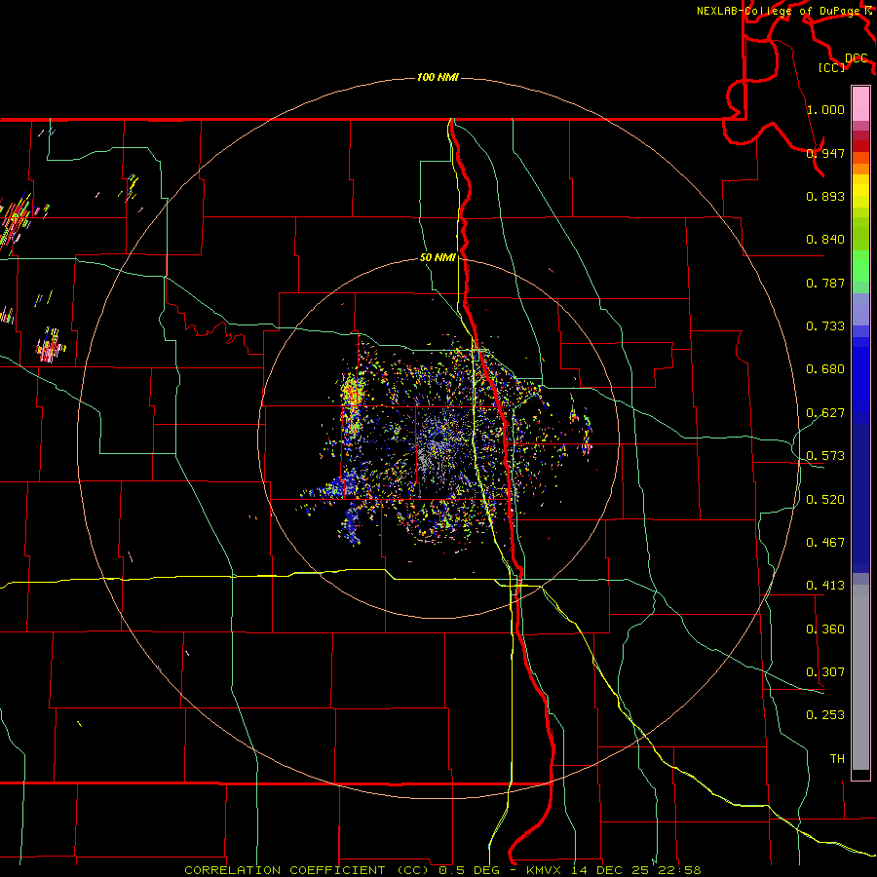Screen dimensions: 877x877
Task: Click the 0.573 scale value
Action: (x=825, y=456)
